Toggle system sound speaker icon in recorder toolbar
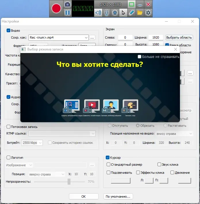This screenshot has width=200, height=204. click(98, 13)
